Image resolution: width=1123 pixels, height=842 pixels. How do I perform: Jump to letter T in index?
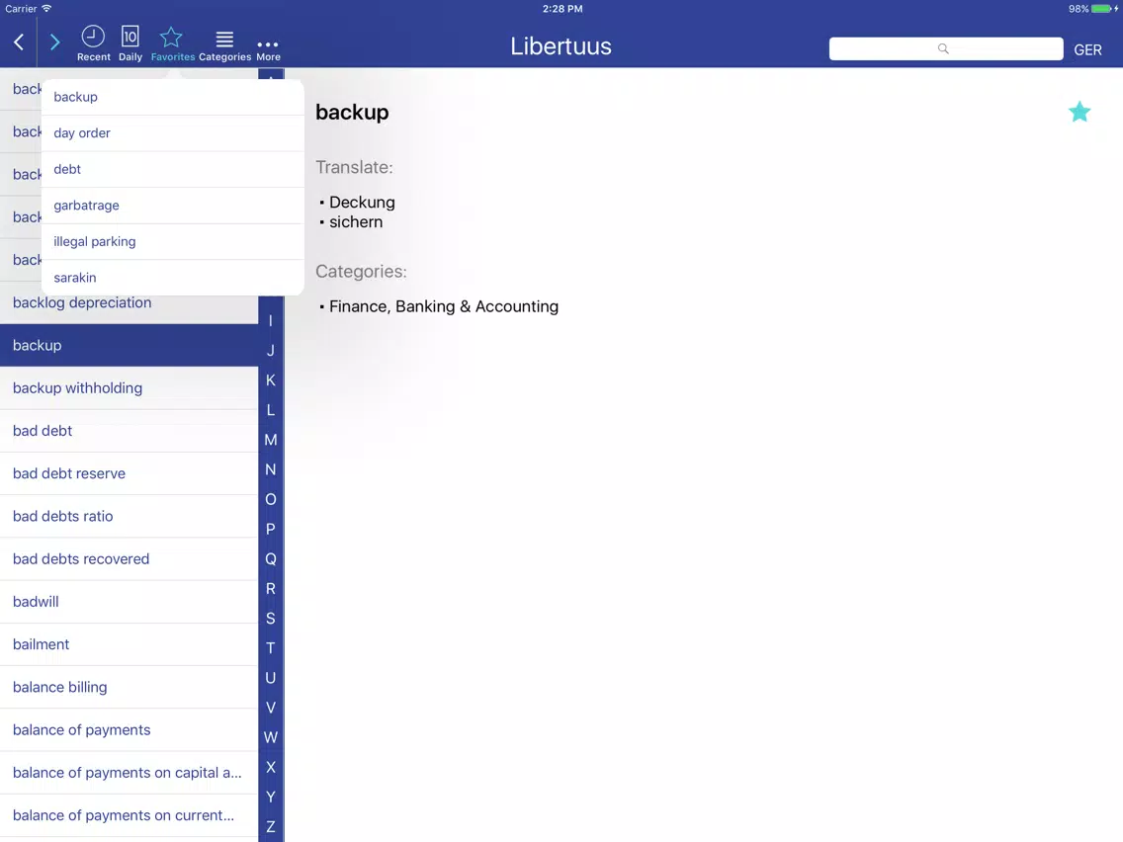click(x=271, y=648)
